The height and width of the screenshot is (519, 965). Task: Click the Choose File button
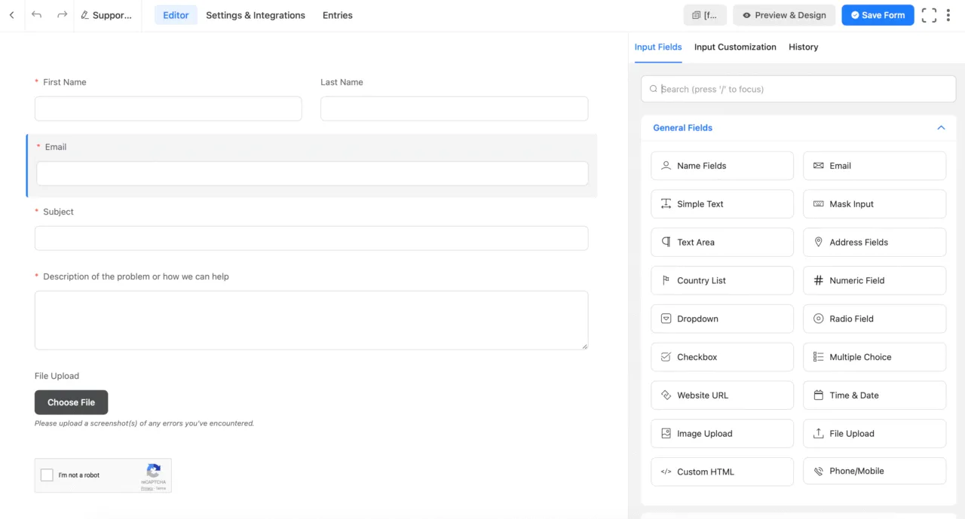pyautogui.click(x=71, y=402)
